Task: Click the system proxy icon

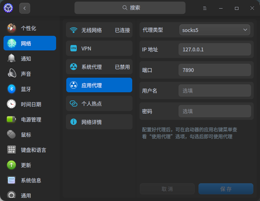Action: (x=74, y=67)
